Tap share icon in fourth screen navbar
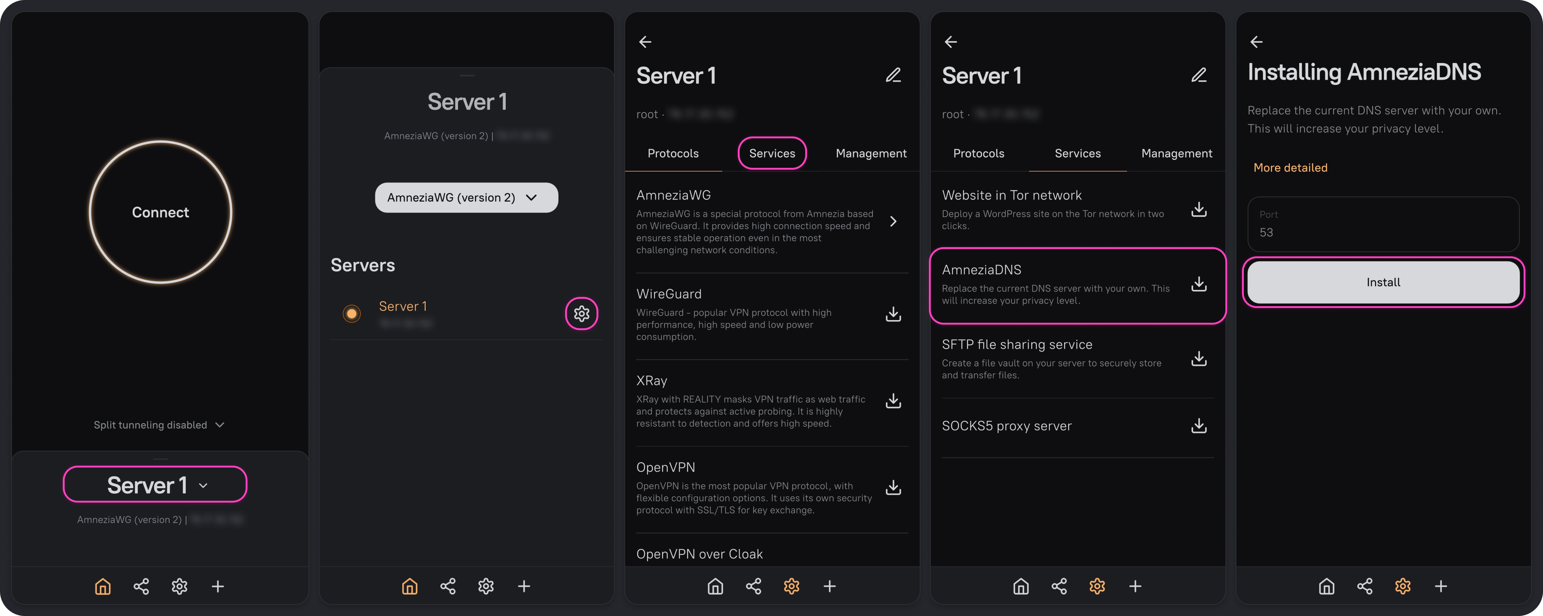The height and width of the screenshot is (616, 1543). point(1059,586)
